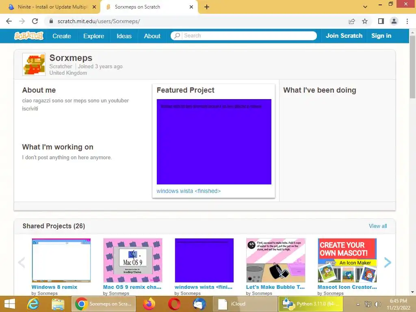
Task: Open the Let's Make Bubble T... thumbnail
Action: pos(276,260)
